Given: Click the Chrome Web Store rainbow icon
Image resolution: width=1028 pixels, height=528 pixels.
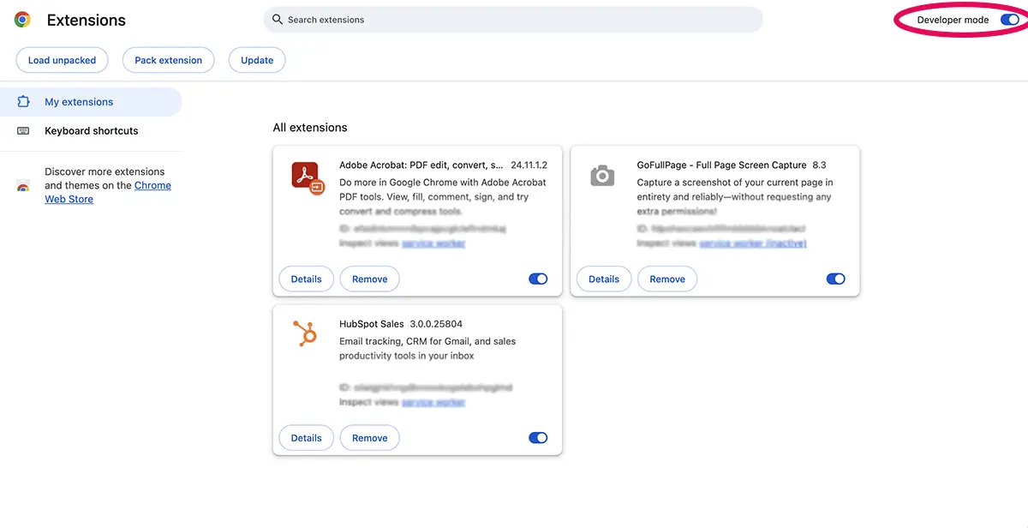Looking at the screenshot, I should 24,186.
